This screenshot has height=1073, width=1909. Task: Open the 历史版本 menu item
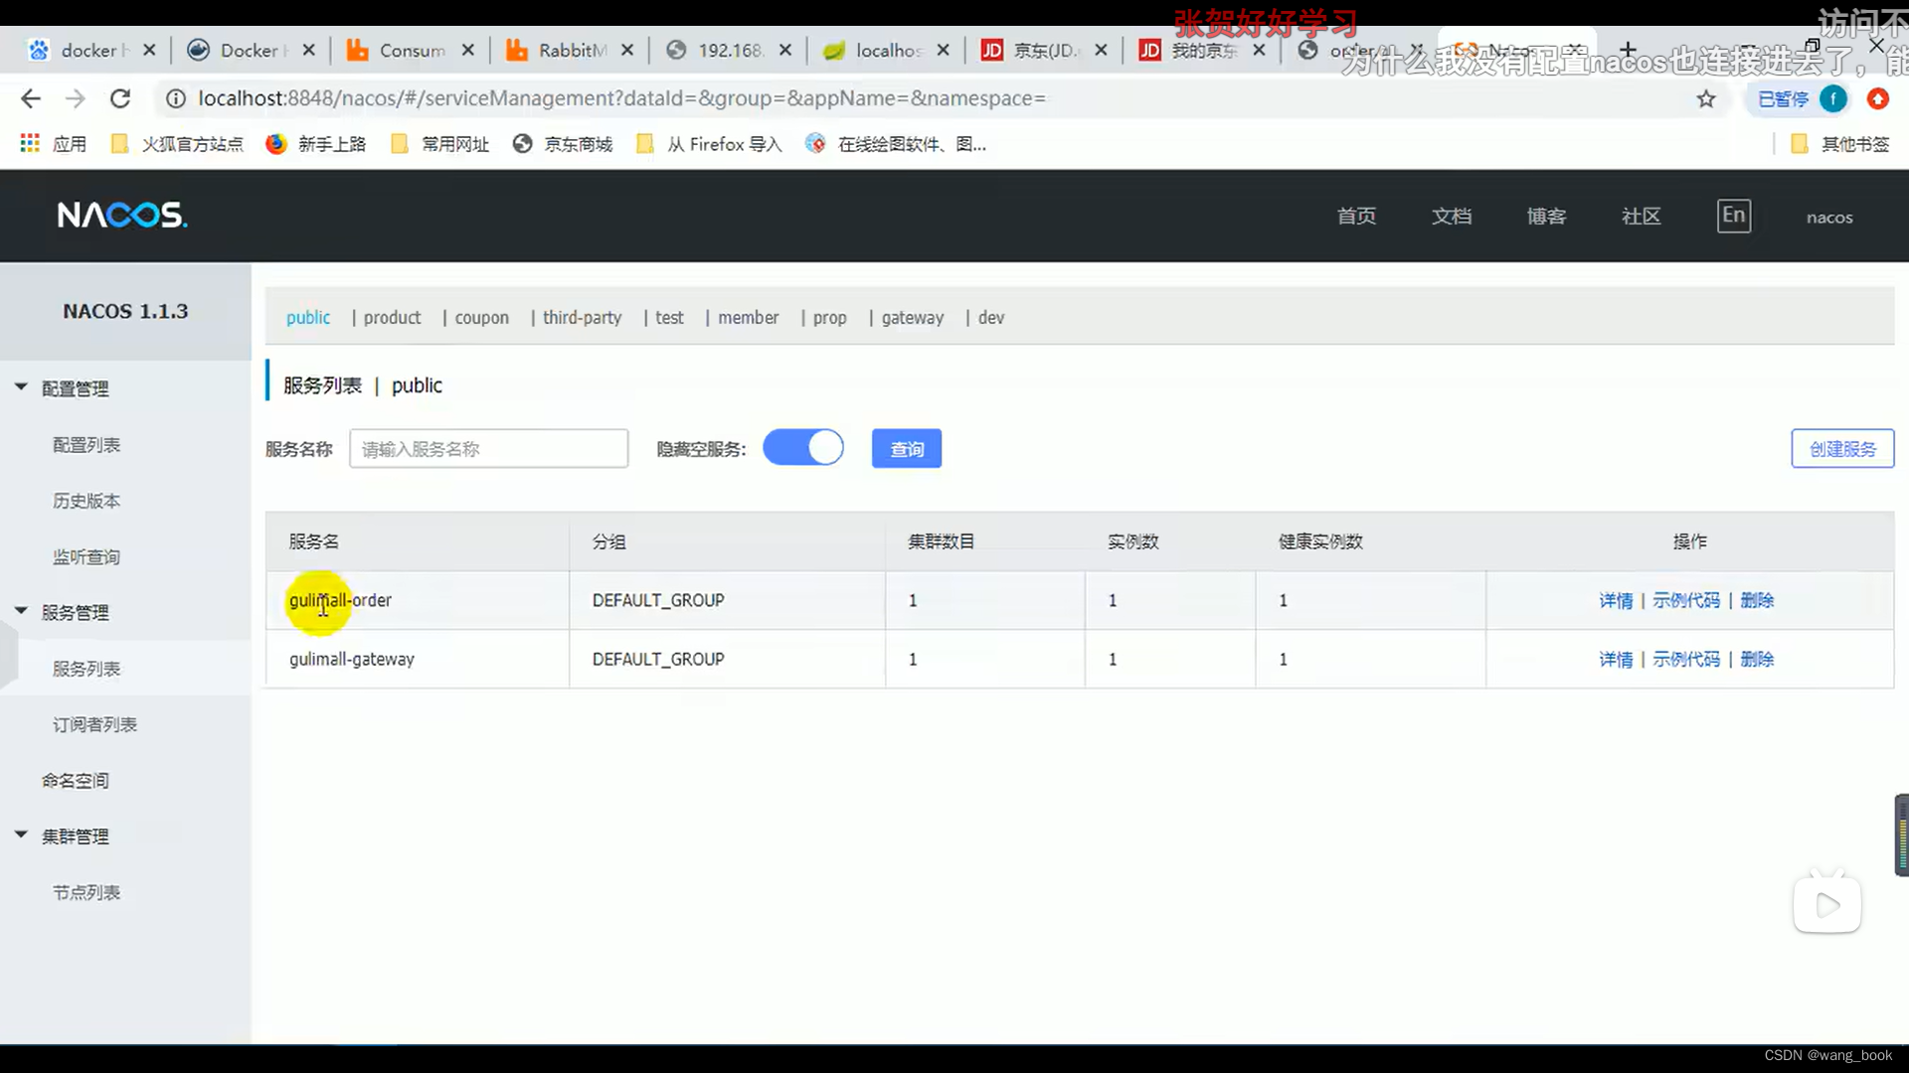[87, 501]
